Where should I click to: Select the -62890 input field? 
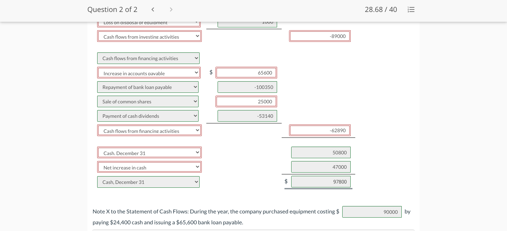pos(320,130)
